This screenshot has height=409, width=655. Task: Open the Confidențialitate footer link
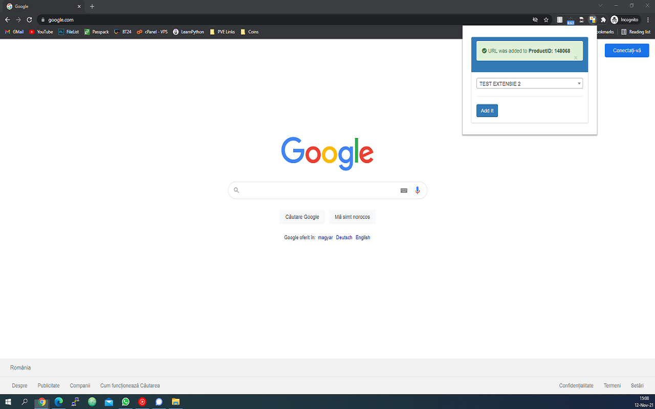[576, 385]
